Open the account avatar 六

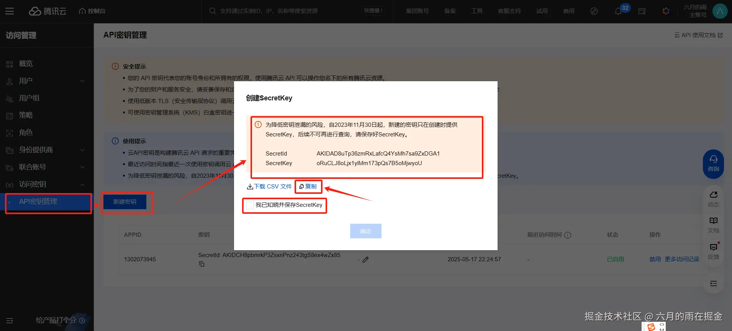point(720,11)
